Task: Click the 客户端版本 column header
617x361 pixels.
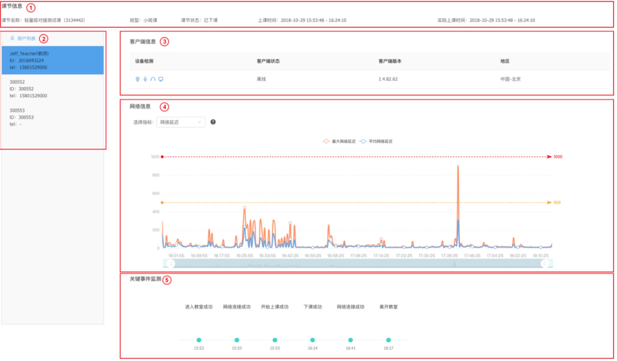Action: pyautogui.click(x=390, y=61)
